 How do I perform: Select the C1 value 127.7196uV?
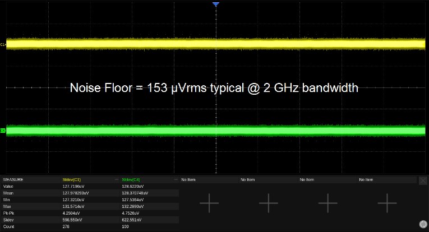coord(73,187)
